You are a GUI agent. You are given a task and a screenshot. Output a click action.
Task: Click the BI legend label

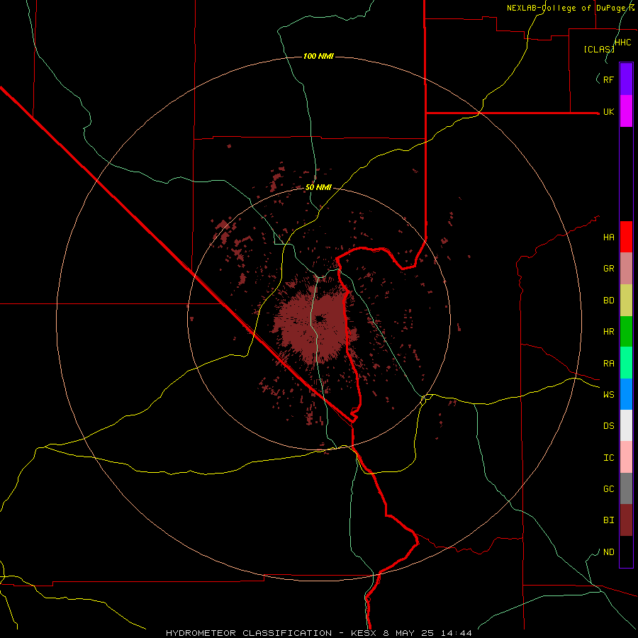(608, 520)
